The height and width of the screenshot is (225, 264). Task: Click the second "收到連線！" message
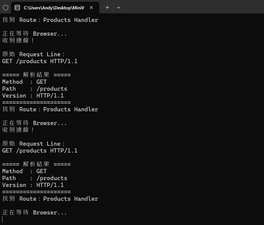(18, 130)
